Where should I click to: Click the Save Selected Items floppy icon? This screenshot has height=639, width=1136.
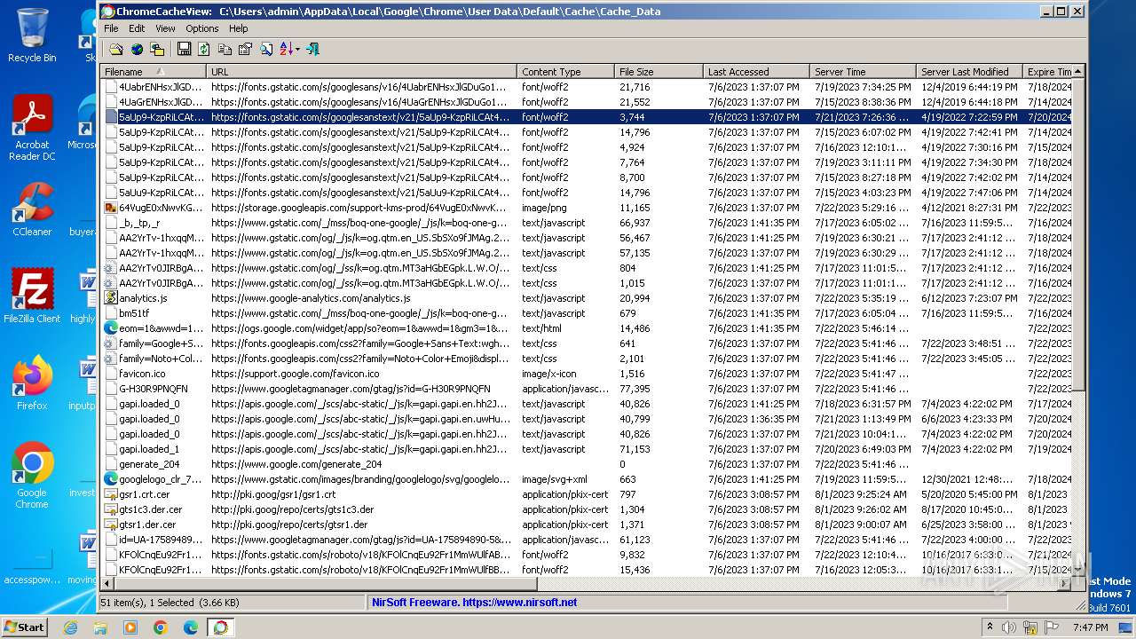pyautogui.click(x=184, y=50)
